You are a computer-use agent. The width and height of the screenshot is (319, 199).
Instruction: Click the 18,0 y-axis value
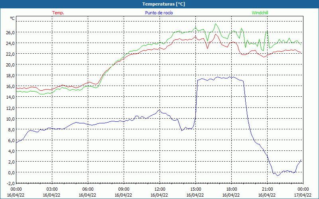coord(11,76)
